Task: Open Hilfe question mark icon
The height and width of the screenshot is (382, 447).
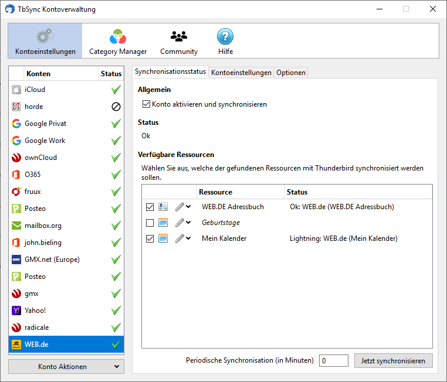Action: pyautogui.click(x=225, y=37)
